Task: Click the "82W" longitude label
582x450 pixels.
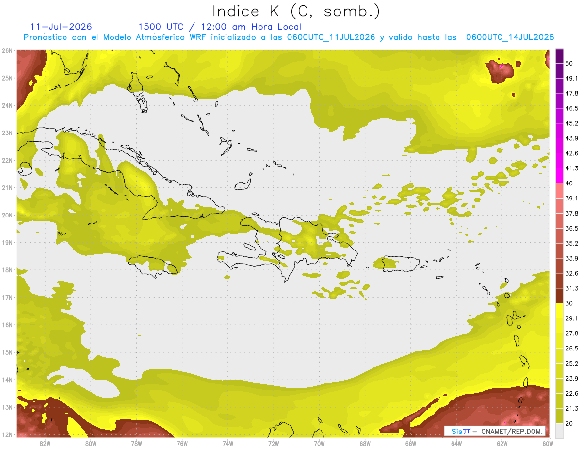Action: 45,443
